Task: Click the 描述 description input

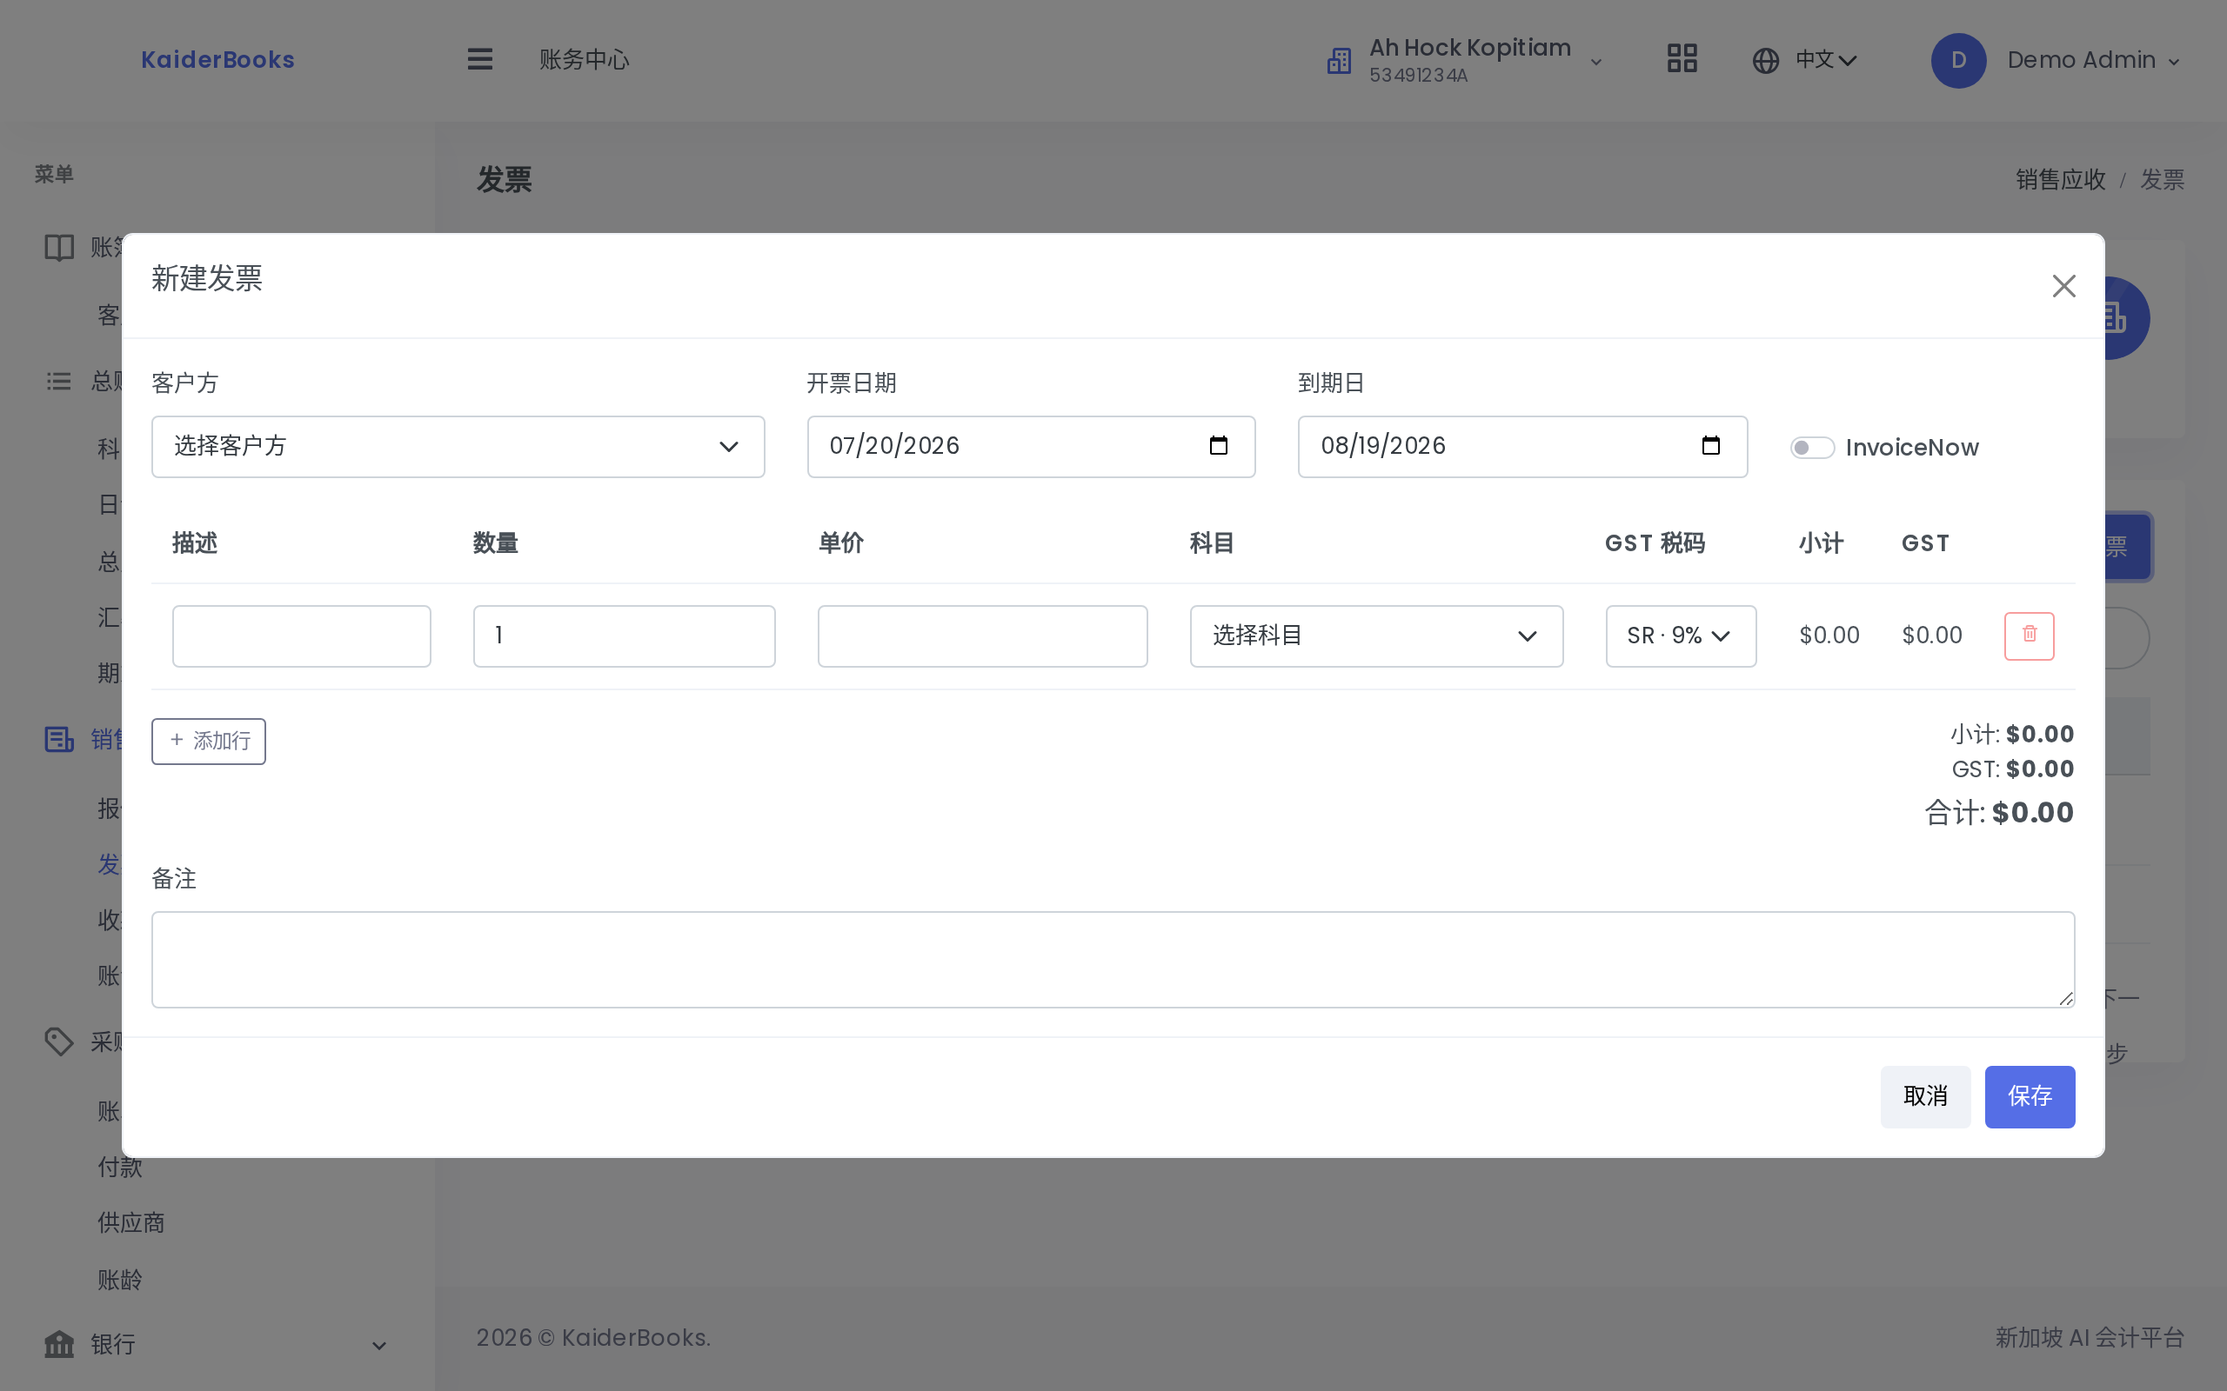Action: [x=301, y=636]
